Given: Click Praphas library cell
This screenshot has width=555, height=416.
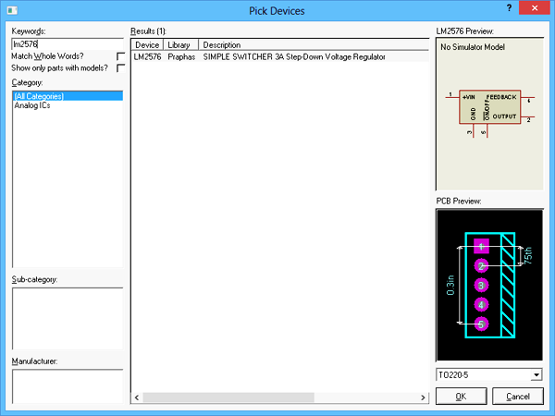Looking at the screenshot, I should (x=181, y=57).
